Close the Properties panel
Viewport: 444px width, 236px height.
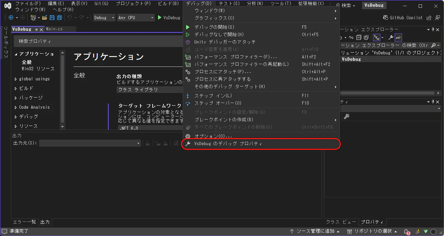click(438, 102)
